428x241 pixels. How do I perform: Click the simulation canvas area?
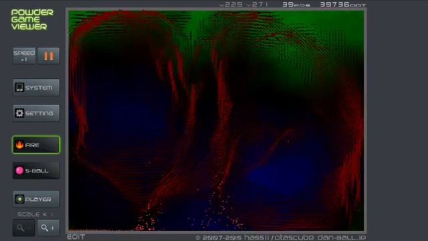[x=216, y=120]
